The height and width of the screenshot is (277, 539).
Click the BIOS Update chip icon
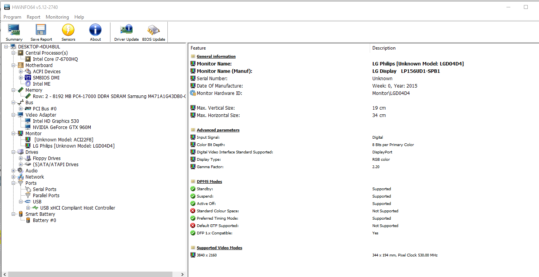coord(153,30)
